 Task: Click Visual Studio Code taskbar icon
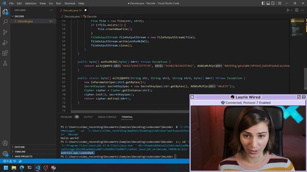point(37,168)
